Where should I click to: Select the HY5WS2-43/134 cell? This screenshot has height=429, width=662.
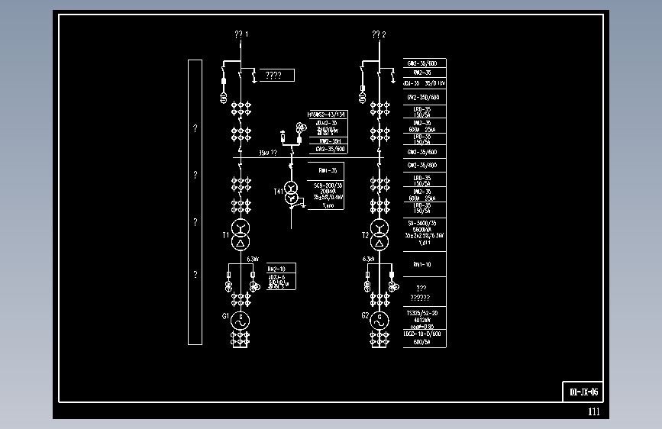click(x=326, y=115)
